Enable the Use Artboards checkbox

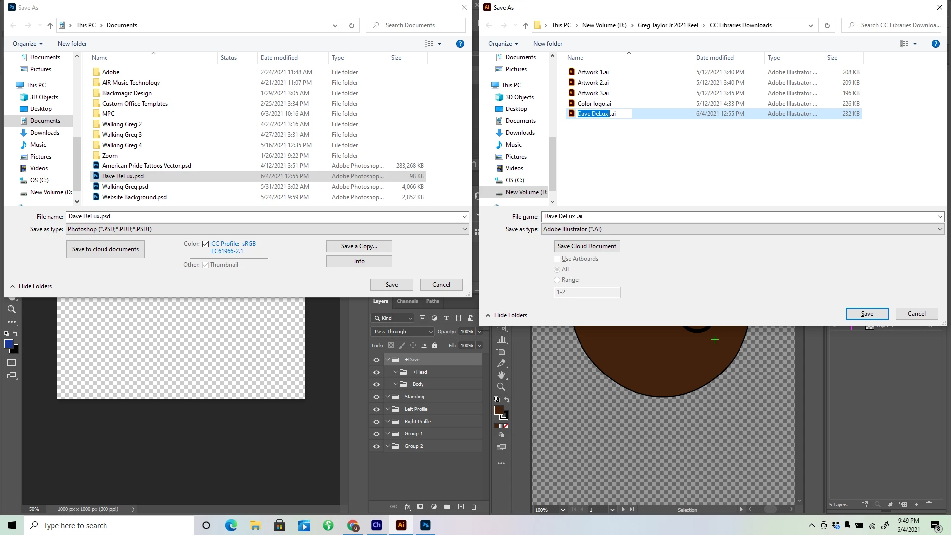pos(557,259)
